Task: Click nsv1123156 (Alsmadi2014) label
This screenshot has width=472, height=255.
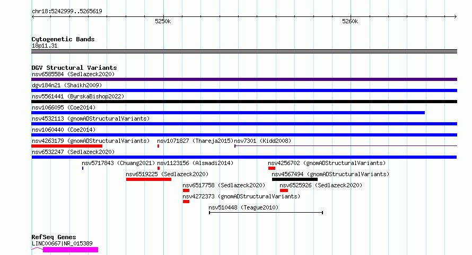Action: tap(195, 163)
